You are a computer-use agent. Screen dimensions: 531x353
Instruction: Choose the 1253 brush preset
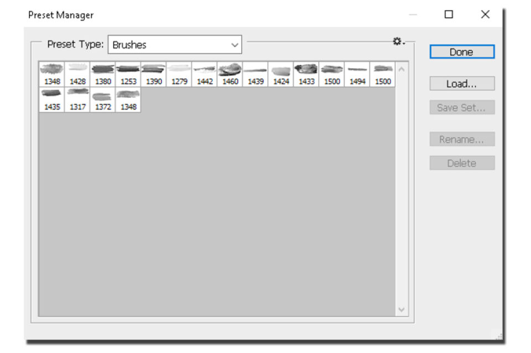coord(128,75)
